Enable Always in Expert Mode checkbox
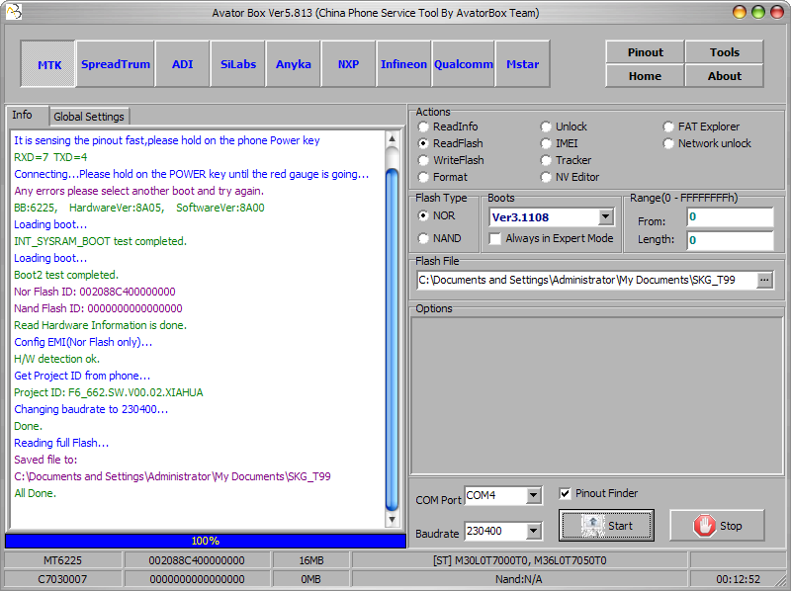The width and height of the screenshot is (791, 591). tap(496, 238)
